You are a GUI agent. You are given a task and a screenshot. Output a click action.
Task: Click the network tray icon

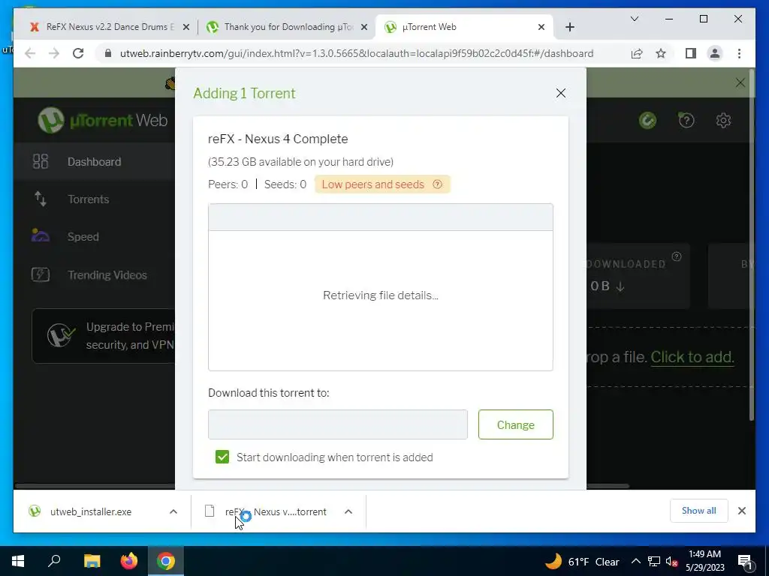[654, 561]
